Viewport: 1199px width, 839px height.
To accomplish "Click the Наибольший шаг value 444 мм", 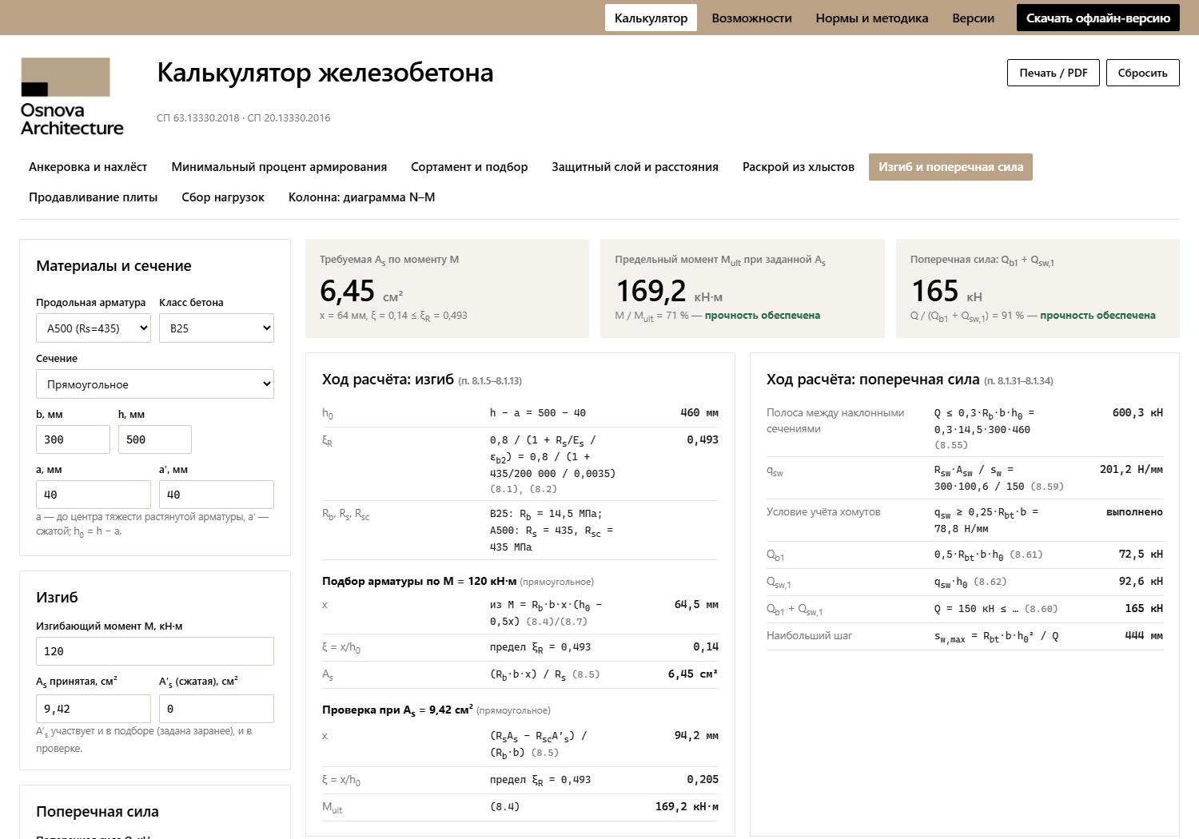I will 1144,636.
